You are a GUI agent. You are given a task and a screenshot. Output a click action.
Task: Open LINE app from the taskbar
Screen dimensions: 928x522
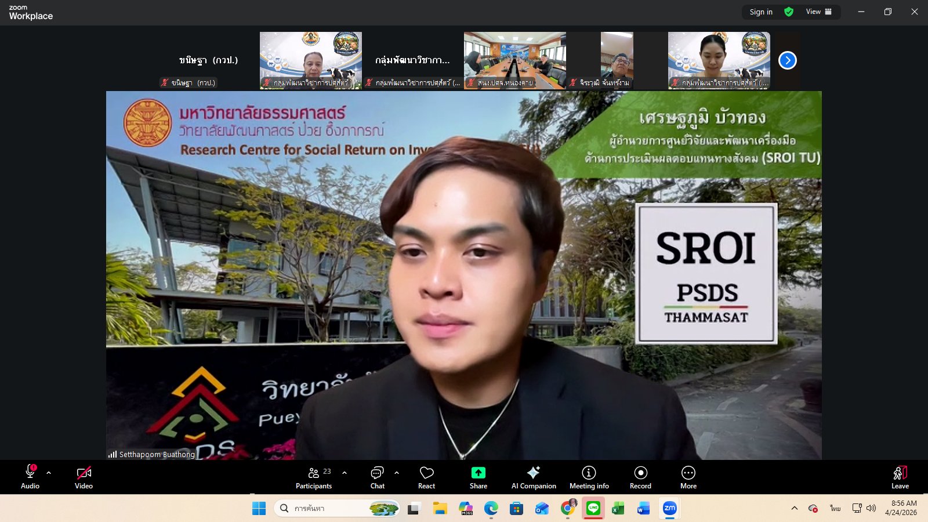click(x=593, y=509)
